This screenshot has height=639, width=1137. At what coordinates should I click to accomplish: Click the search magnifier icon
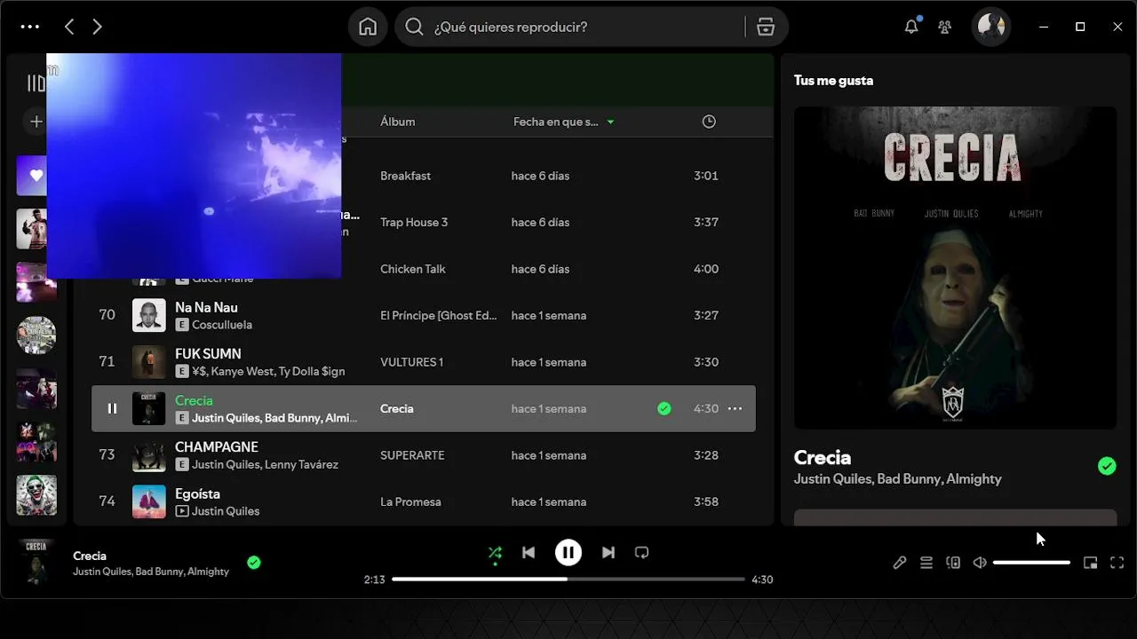[x=414, y=27]
